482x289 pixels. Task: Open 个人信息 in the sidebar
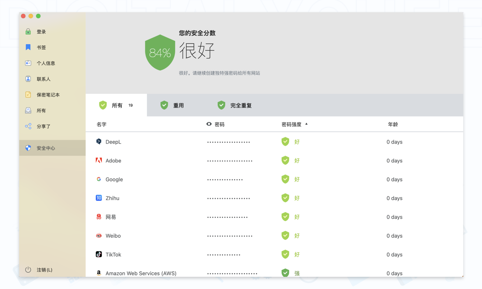coord(52,63)
